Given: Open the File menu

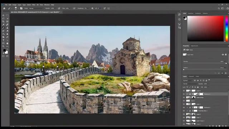Looking at the screenshot, I should (x=6, y=5).
